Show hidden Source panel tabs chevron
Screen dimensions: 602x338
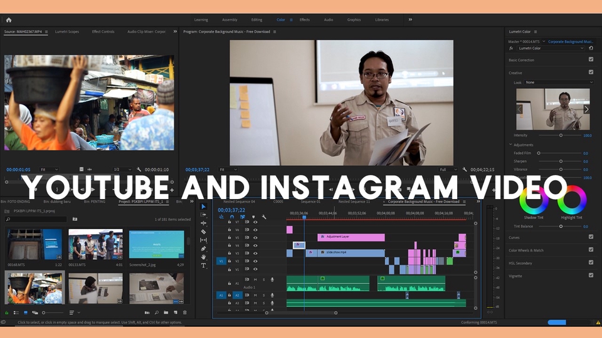(175, 31)
